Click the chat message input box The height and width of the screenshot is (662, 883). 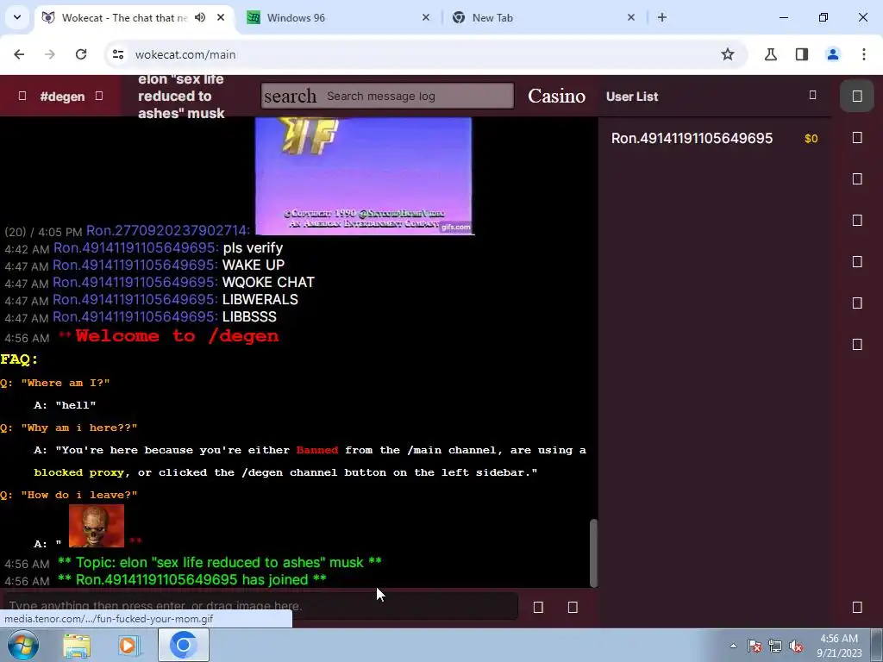(x=259, y=606)
